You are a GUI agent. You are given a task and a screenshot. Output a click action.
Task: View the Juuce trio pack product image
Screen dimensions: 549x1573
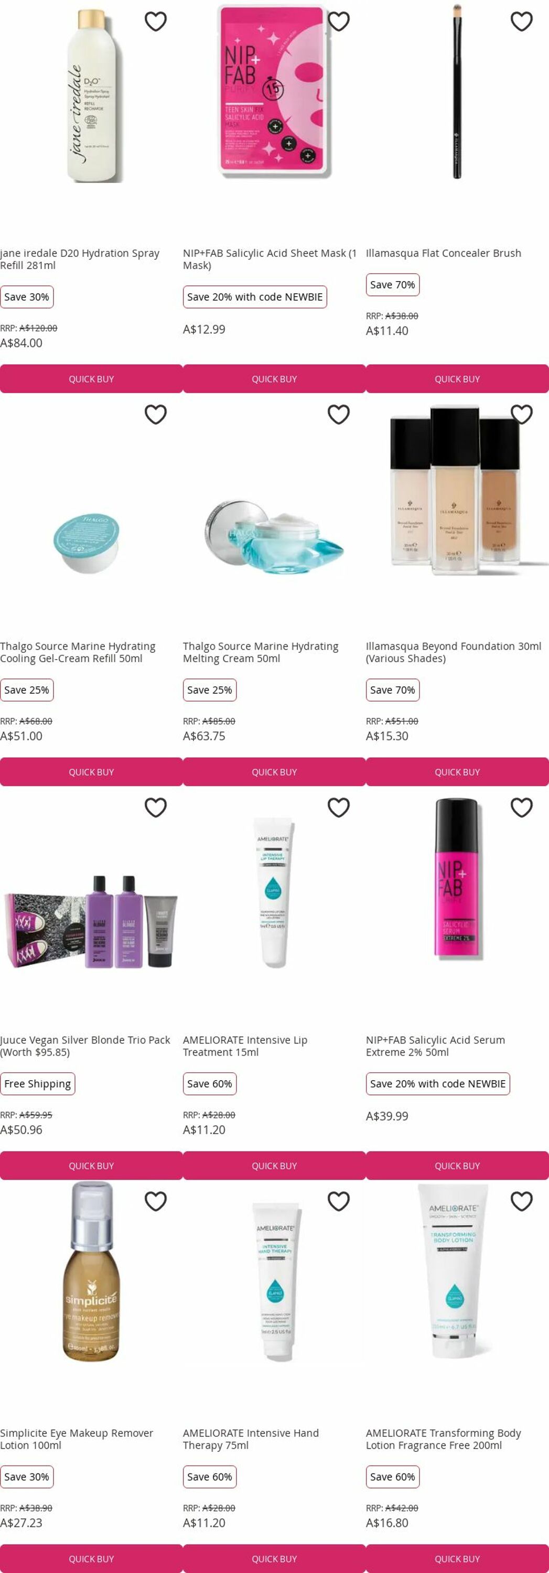point(92,922)
